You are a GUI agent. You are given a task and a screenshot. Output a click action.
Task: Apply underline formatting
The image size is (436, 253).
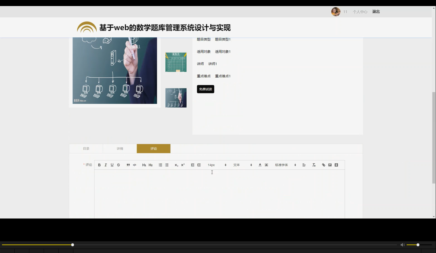(112, 165)
